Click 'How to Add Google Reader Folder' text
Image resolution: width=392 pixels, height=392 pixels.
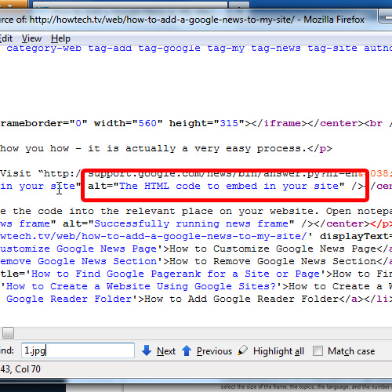241,299
